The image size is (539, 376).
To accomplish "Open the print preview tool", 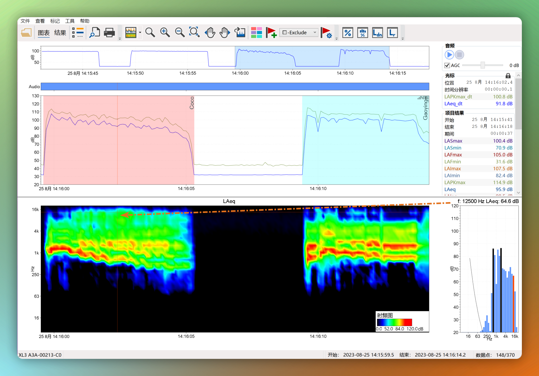I will (x=94, y=32).
